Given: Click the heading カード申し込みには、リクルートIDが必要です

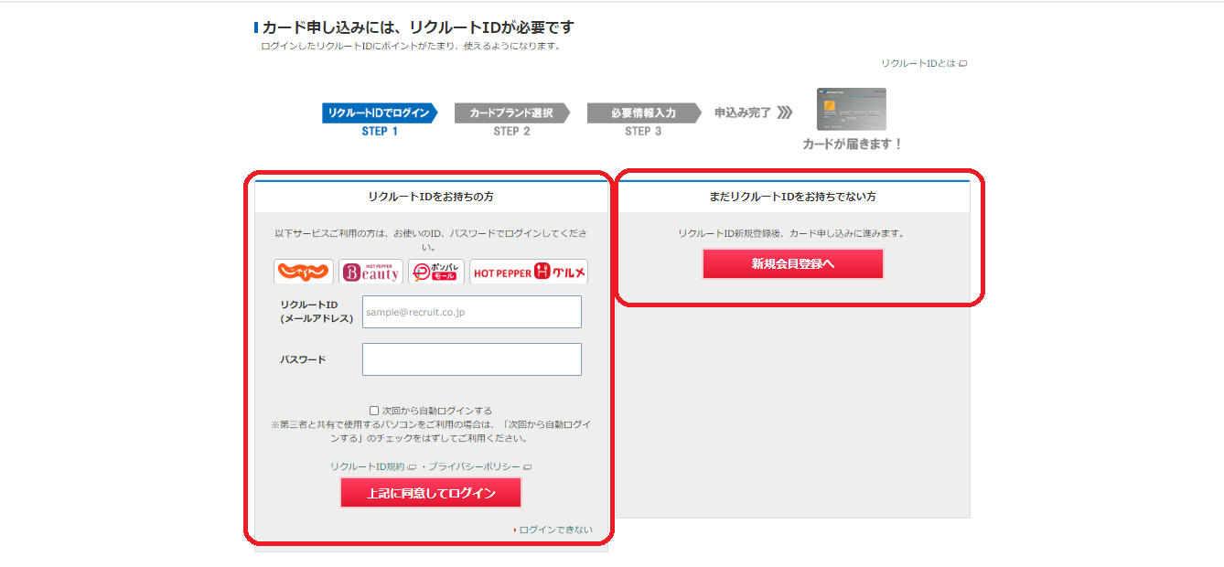Looking at the screenshot, I should (418, 27).
